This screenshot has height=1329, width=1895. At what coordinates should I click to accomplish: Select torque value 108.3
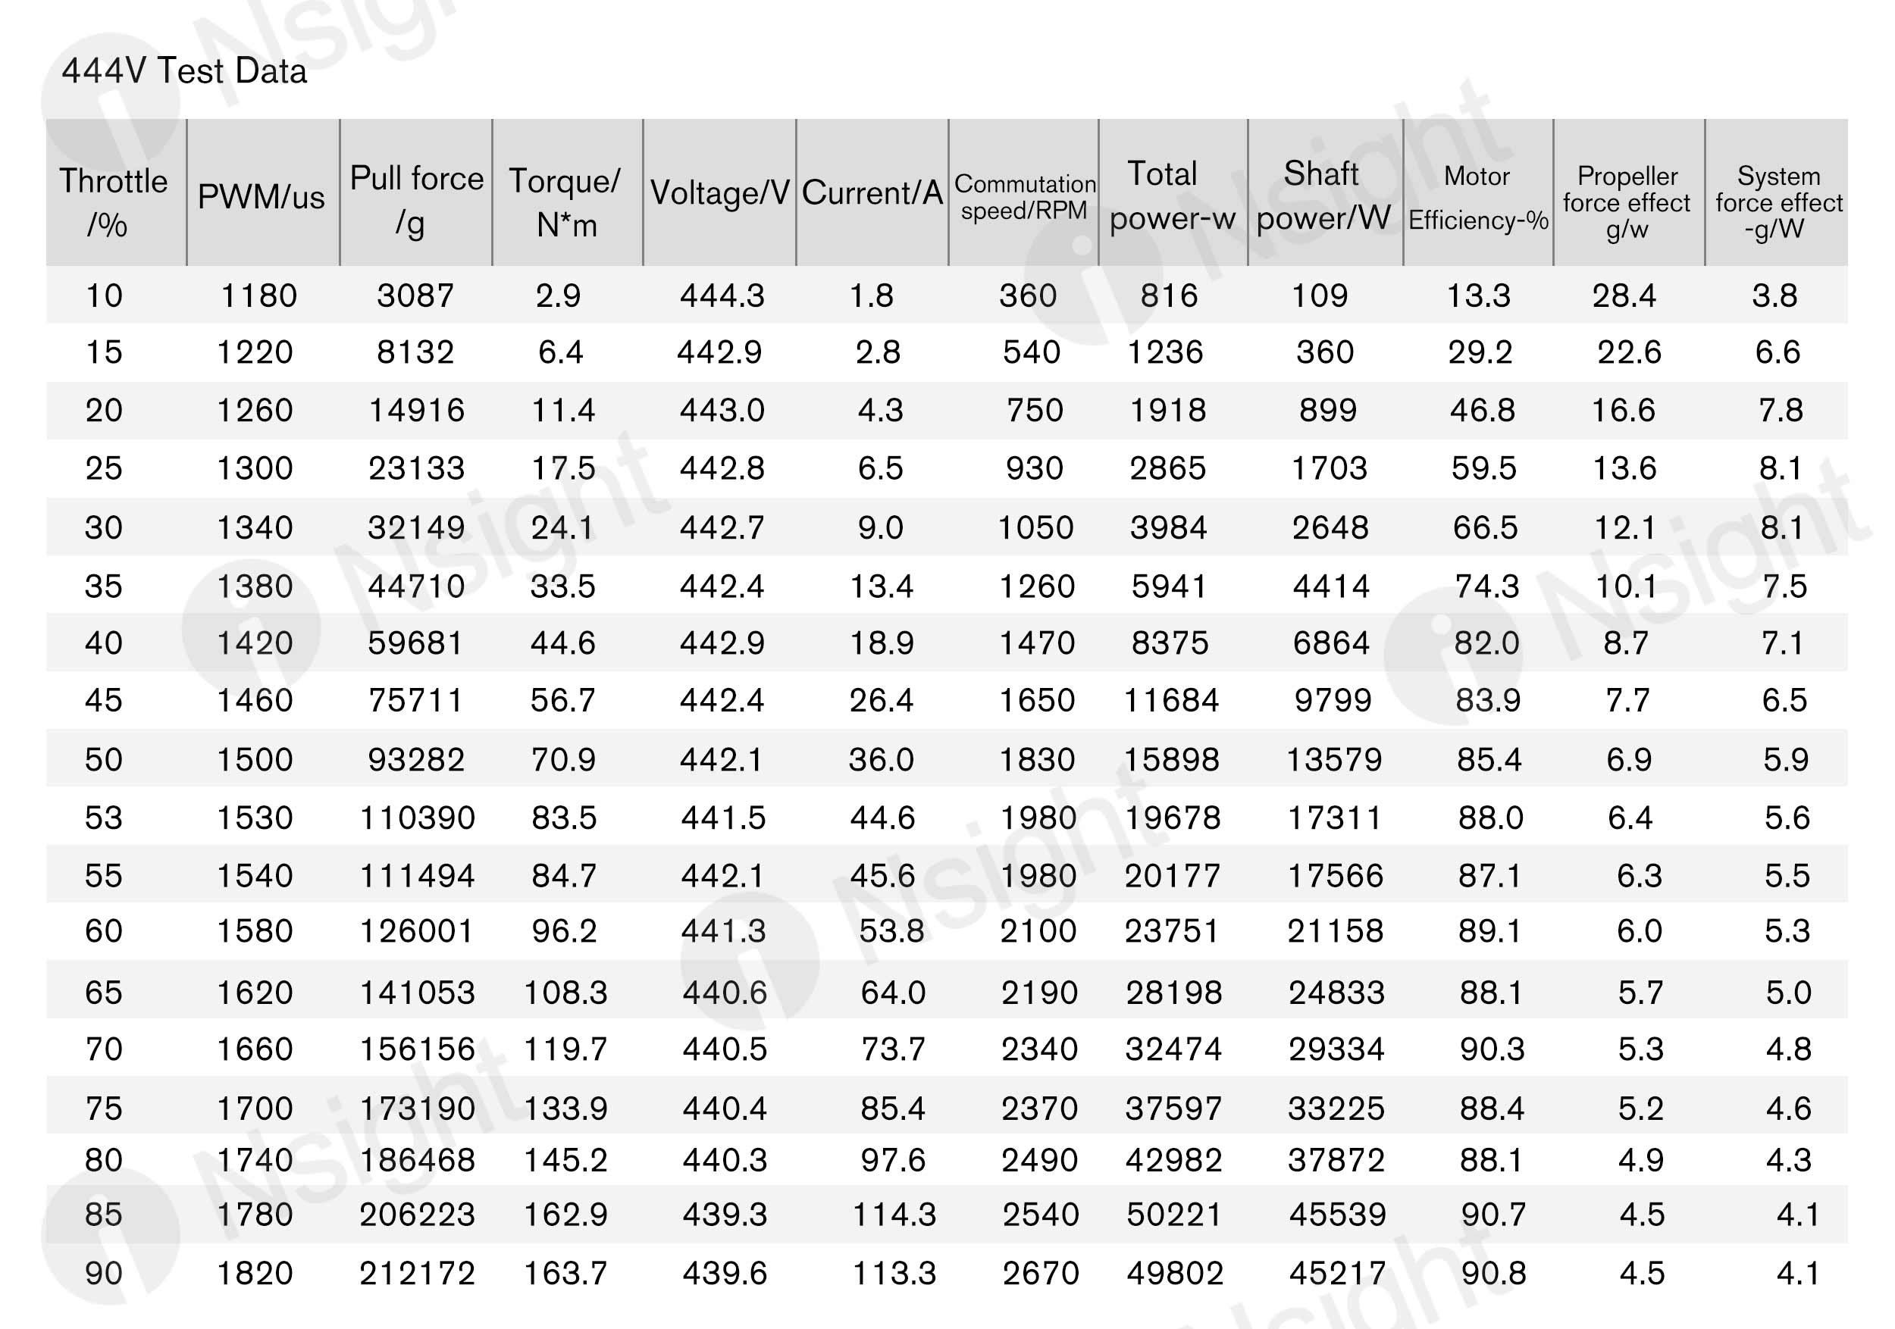pos(565,992)
